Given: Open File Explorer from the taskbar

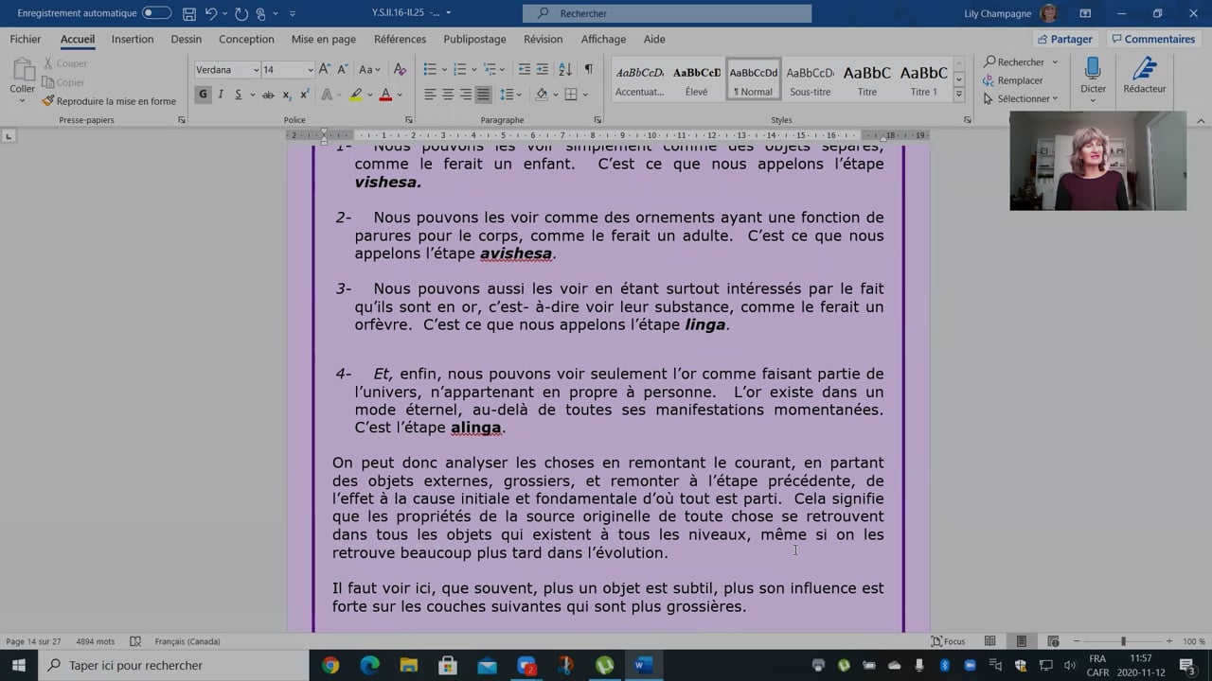Looking at the screenshot, I should (408, 665).
